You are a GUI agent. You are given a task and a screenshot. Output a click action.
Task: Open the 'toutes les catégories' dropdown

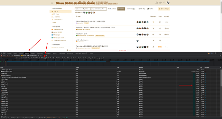(x=83, y=9)
